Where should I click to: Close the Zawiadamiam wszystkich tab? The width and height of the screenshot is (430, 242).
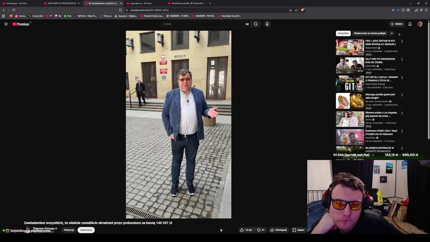tap(121, 3)
